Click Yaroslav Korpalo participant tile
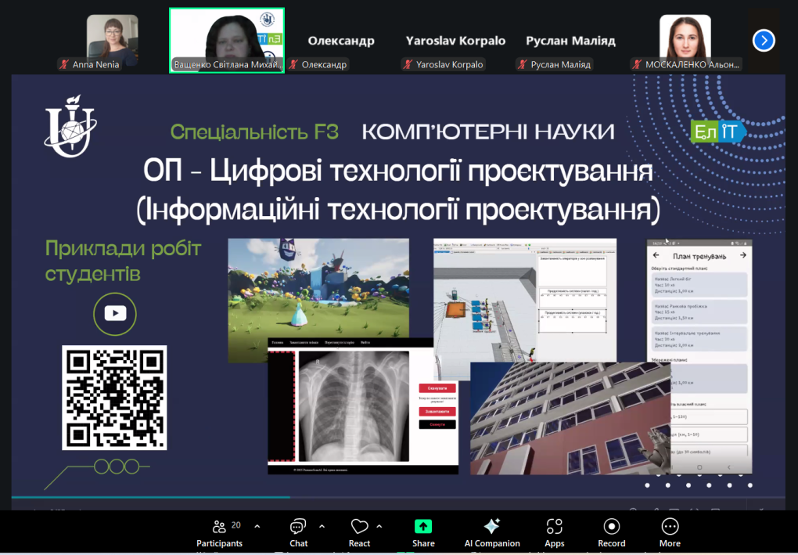 point(455,41)
